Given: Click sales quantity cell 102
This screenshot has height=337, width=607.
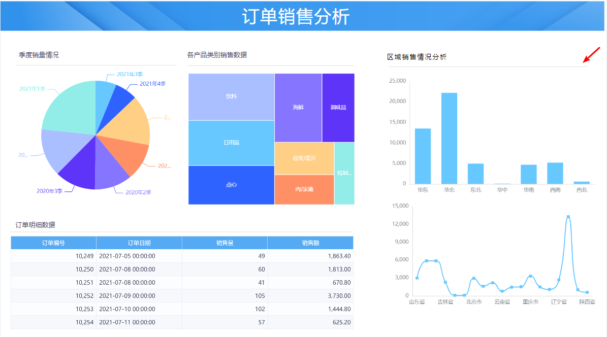Looking at the screenshot, I should [225, 309].
